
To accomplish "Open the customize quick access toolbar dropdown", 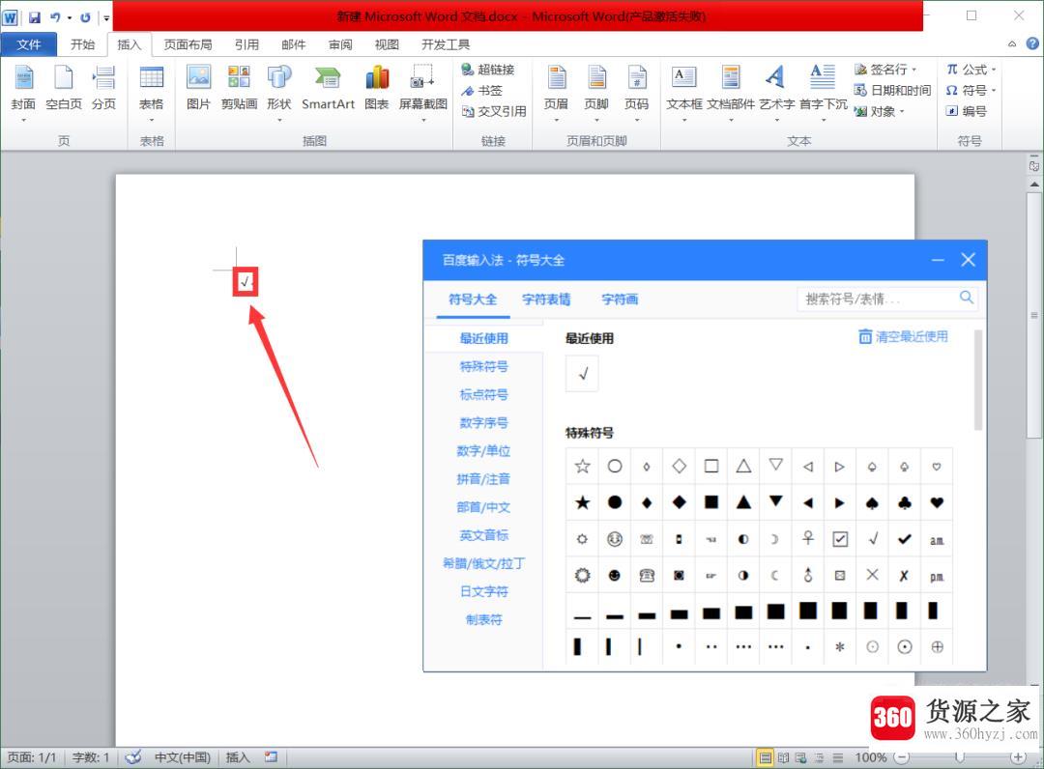I will coord(106,18).
